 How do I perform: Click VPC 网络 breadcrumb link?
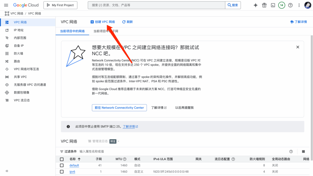(x=17, y=13)
